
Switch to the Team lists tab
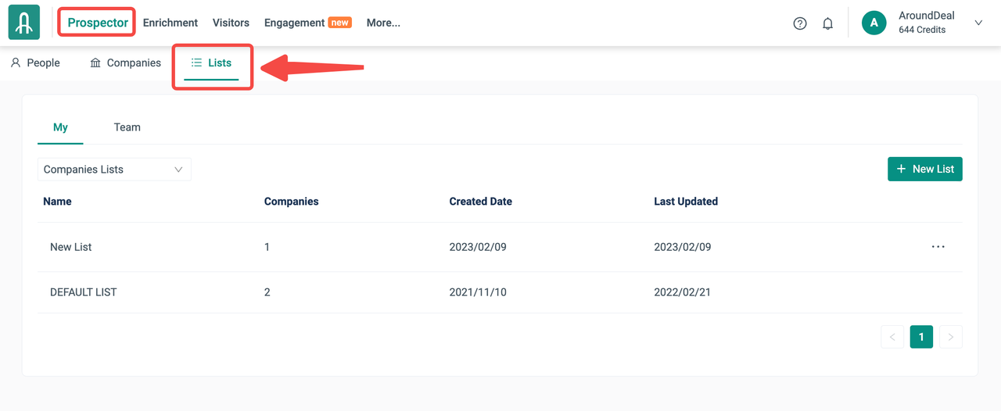pos(127,127)
